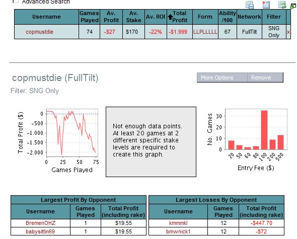Viewport: 297px width, 239px height.
Task: Click the Largest Losses By Opponent header
Action: click(x=216, y=200)
